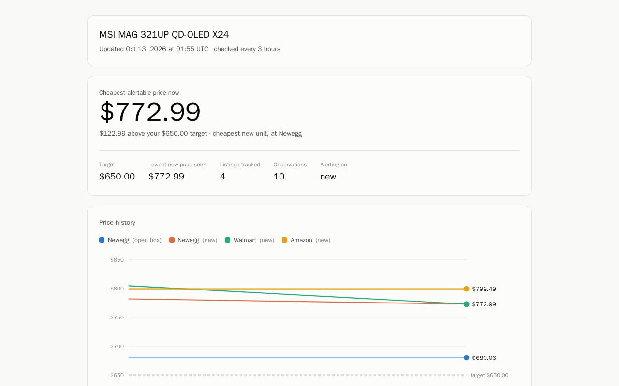Click the "Price history" heading
619x386 pixels.
117,223
